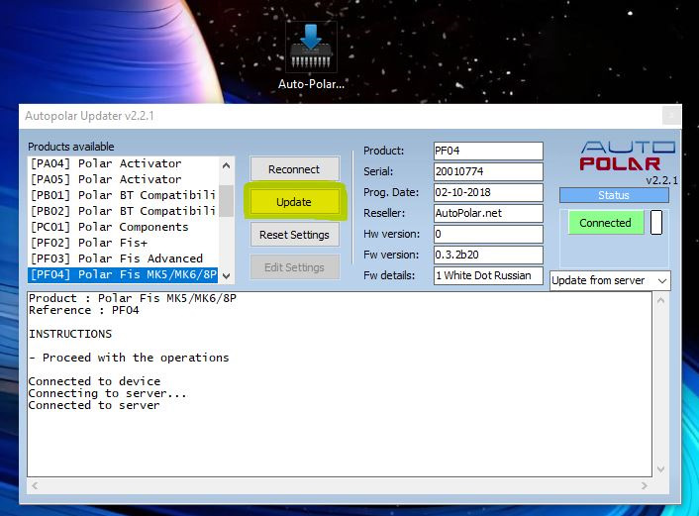The height and width of the screenshot is (516, 699).
Task: Click the green Connected status button
Action: (606, 223)
